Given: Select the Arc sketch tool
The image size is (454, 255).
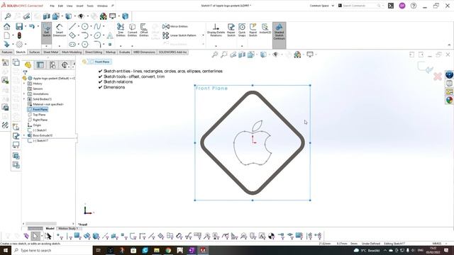Looking at the screenshot, I should coord(84,35).
